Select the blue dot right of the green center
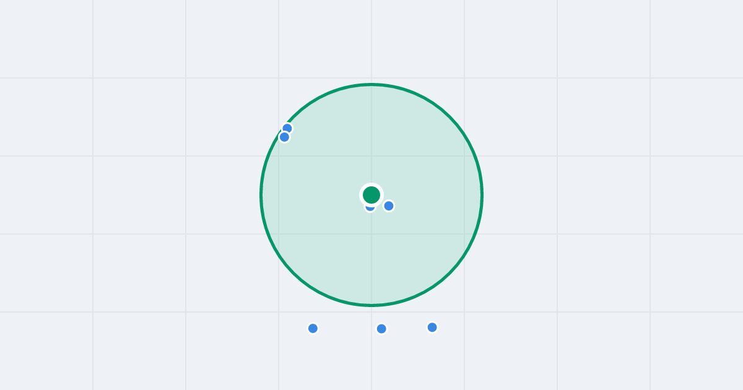Image resolution: width=743 pixels, height=390 pixels. [389, 206]
